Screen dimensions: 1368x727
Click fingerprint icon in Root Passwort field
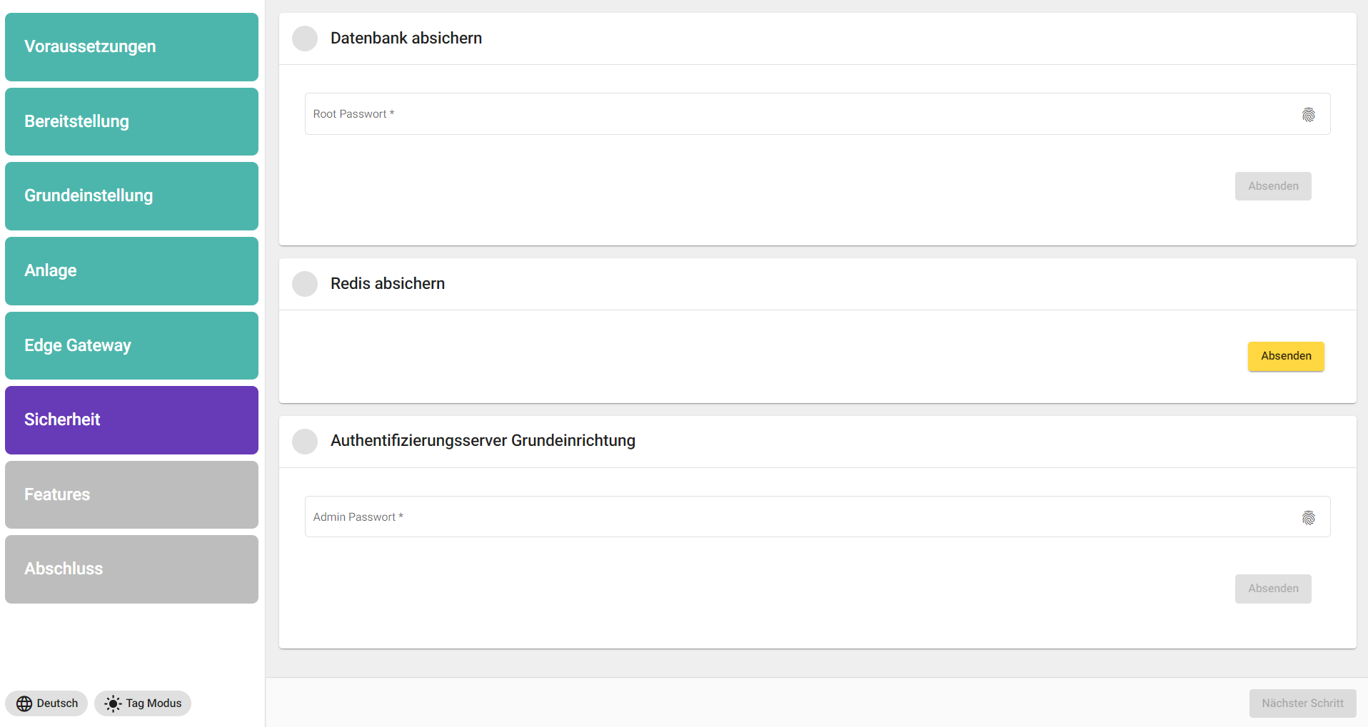[x=1308, y=115]
